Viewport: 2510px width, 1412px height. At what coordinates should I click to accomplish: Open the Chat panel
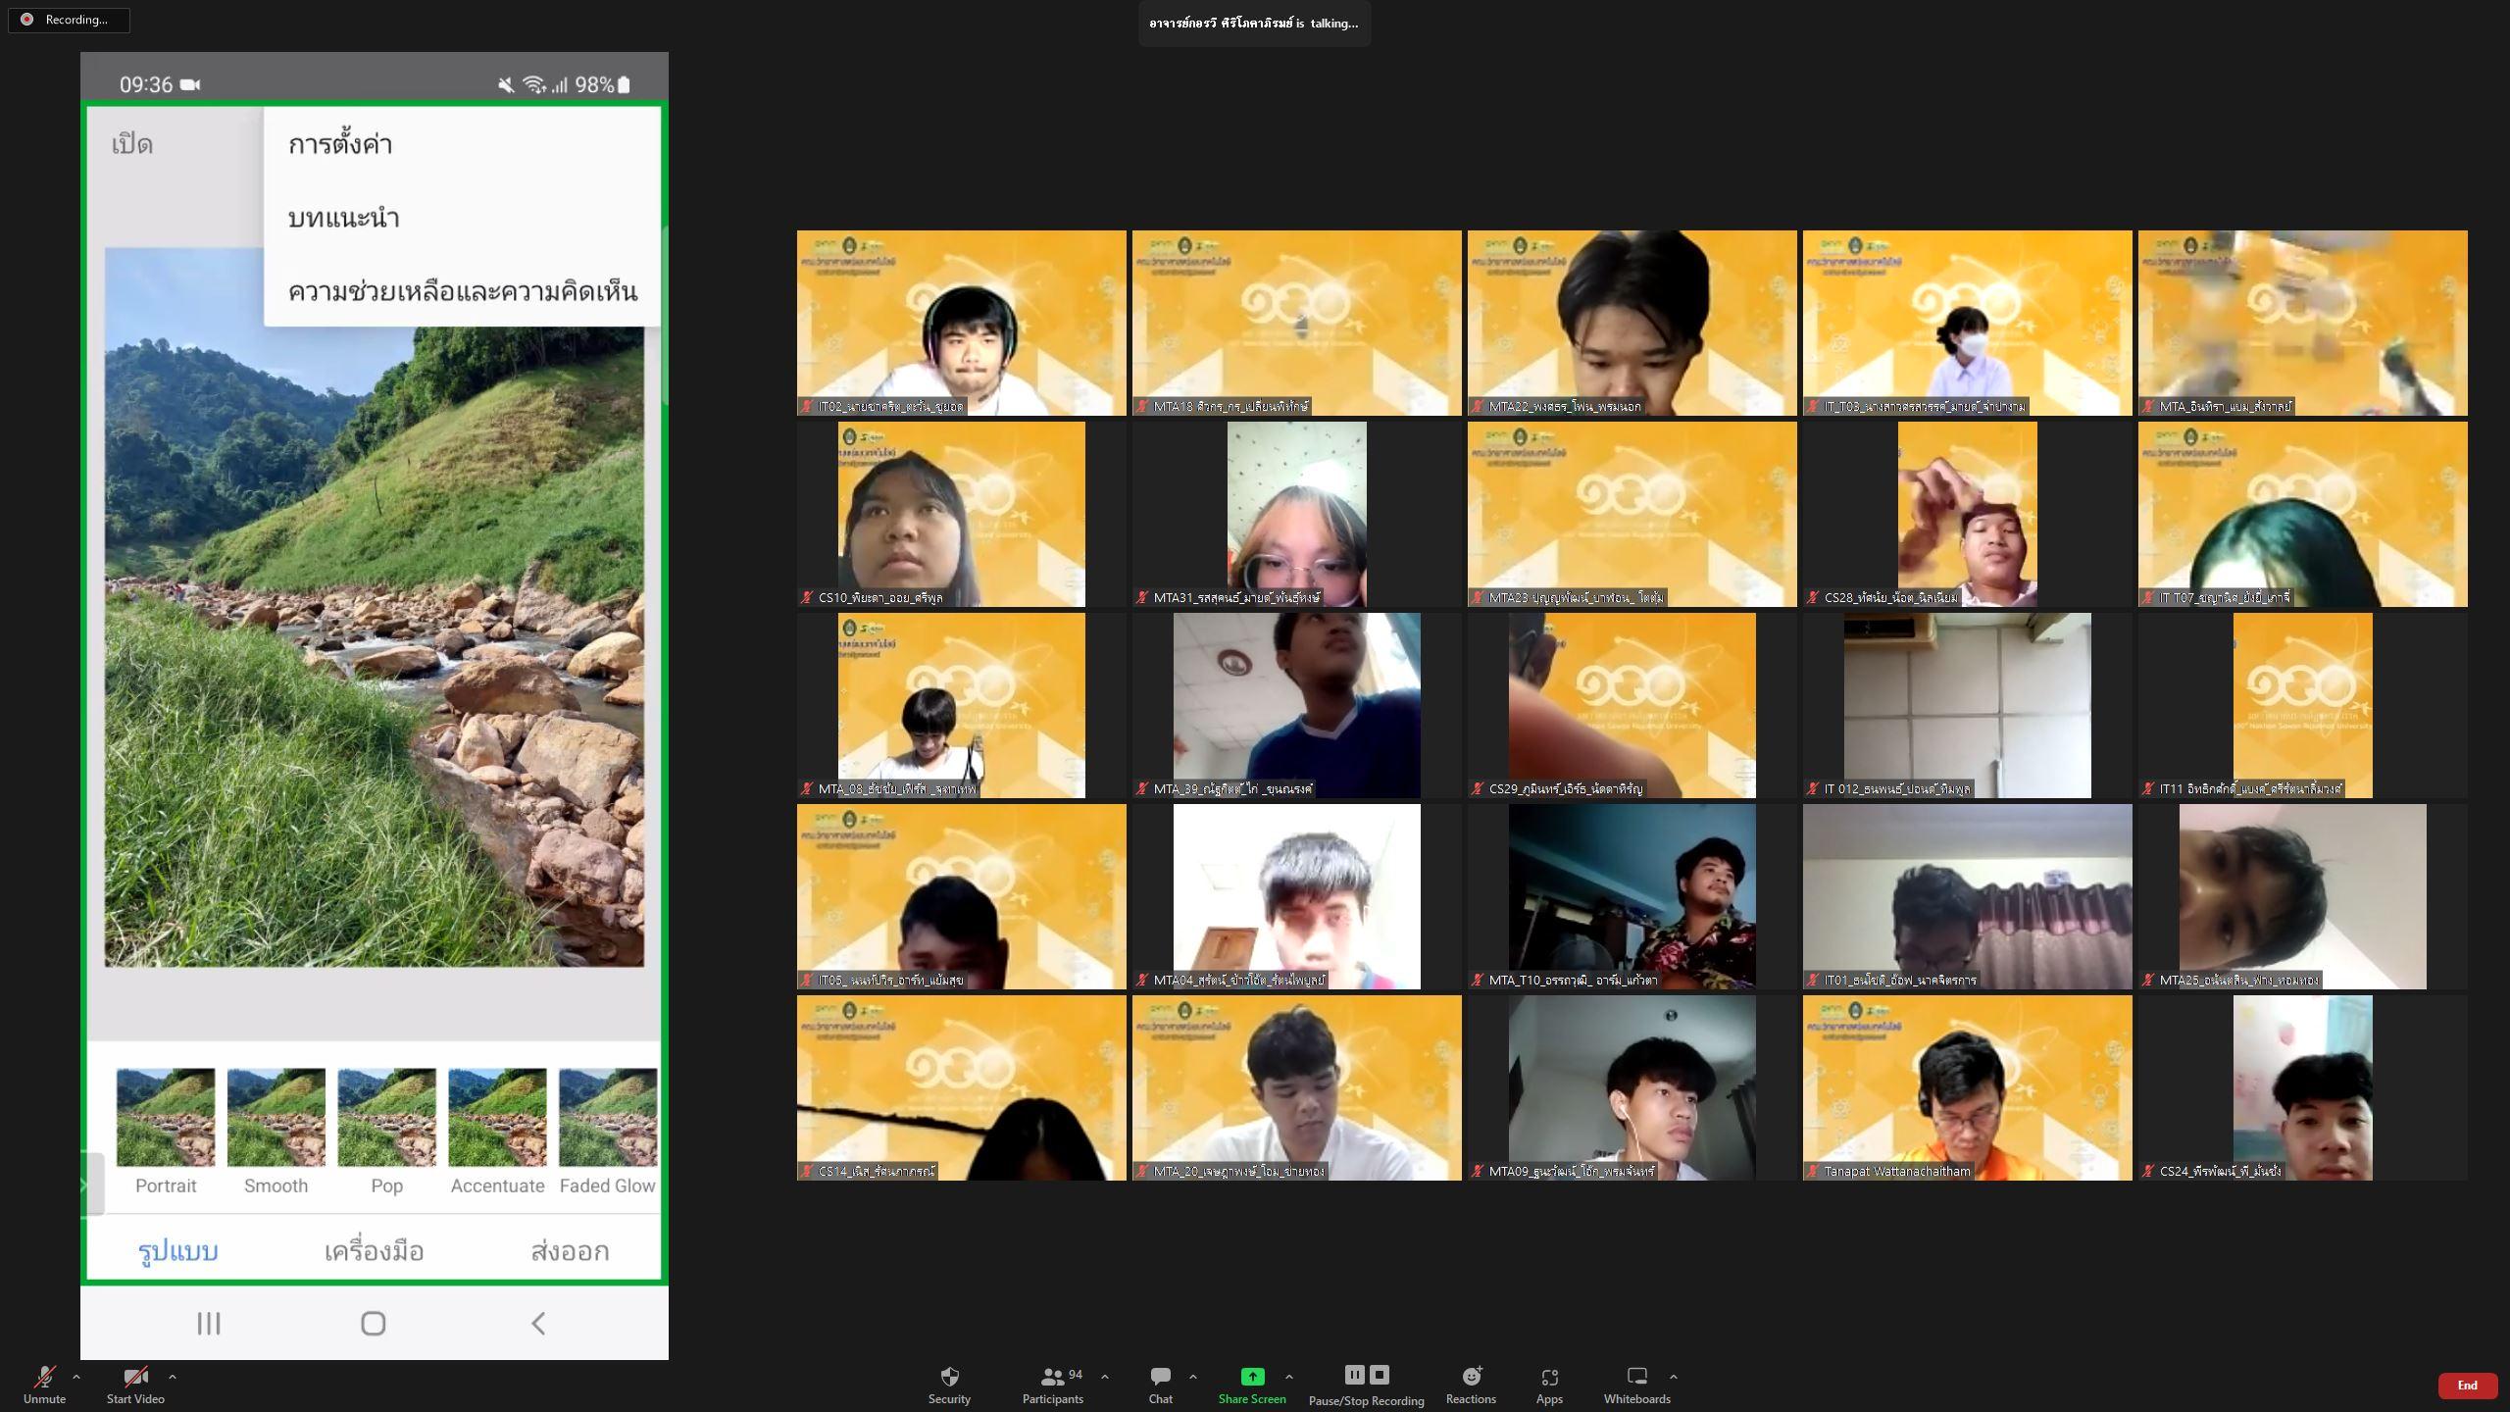coord(1161,1385)
